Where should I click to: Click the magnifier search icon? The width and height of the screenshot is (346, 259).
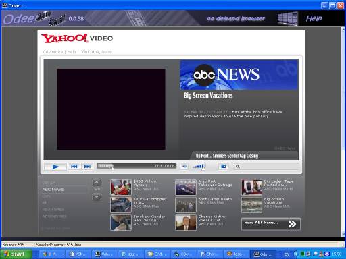pyautogui.click(x=237, y=167)
